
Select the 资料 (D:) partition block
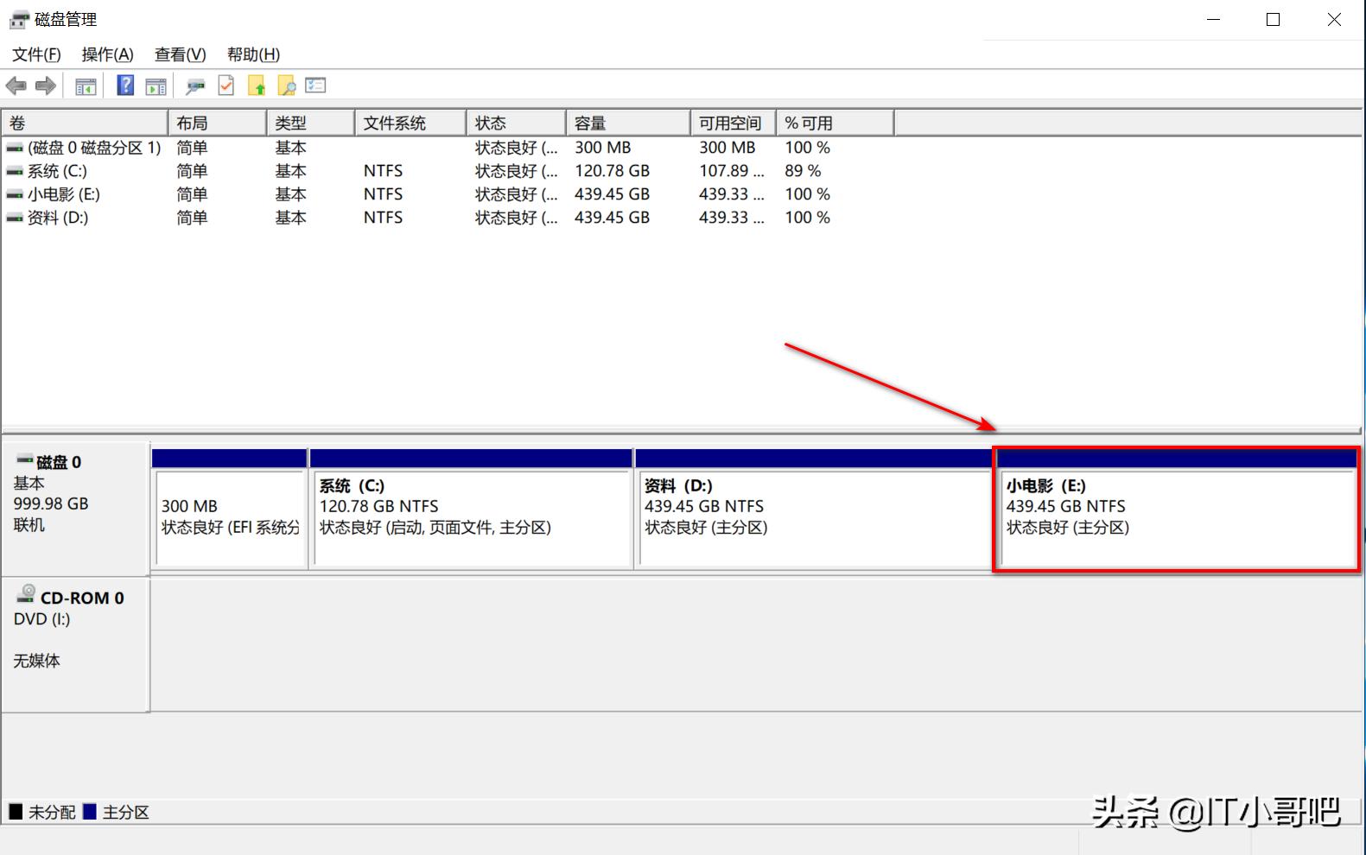[812, 516]
